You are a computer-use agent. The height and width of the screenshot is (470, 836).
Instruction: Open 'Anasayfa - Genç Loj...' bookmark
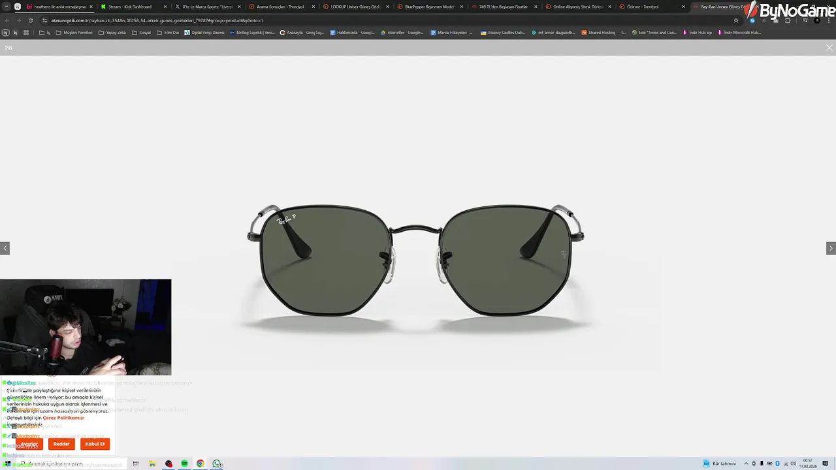tap(302, 33)
